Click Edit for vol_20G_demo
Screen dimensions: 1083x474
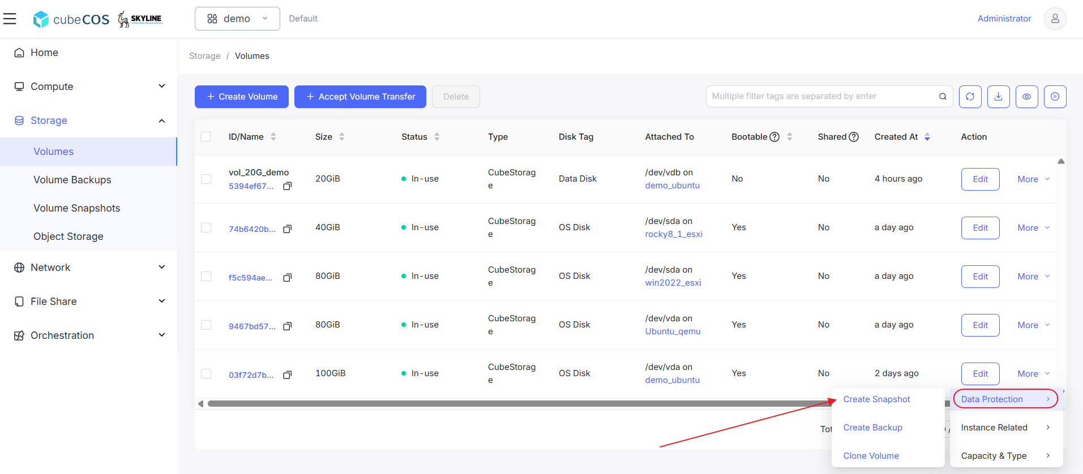click(980, 179)
